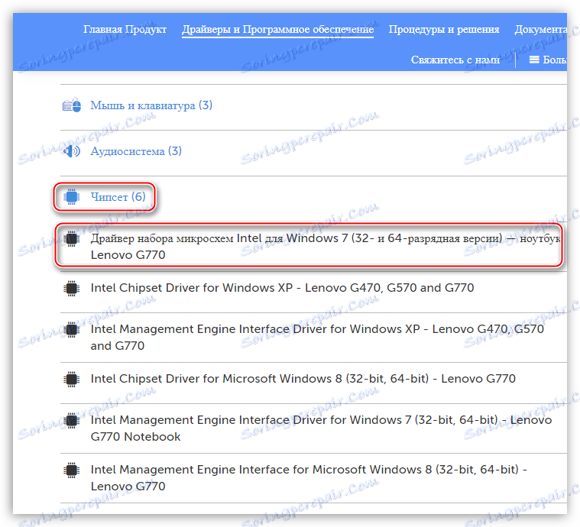The width and height of the screenshot is (580, 527).
Task: Open Intel Management Engine Interface Driver Windows XP
Action: point(317,338)
